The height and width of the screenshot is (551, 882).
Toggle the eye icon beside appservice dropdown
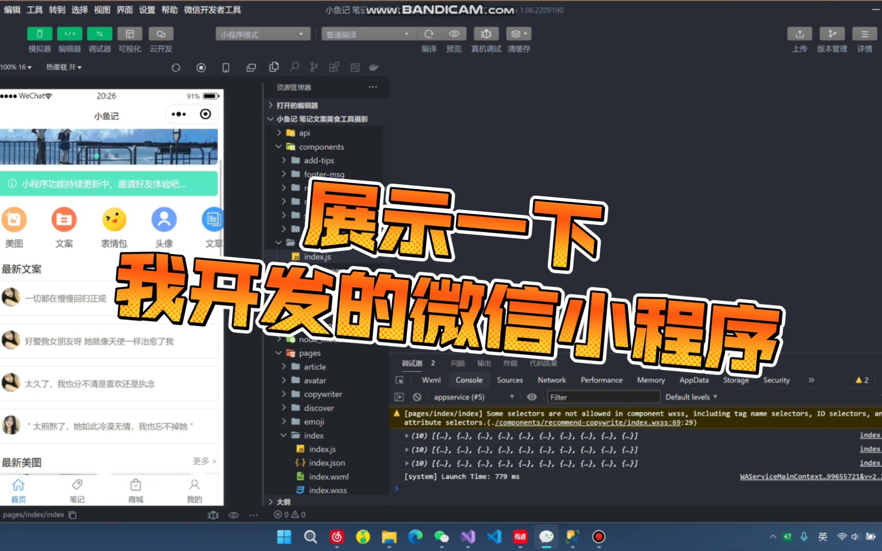531,397
